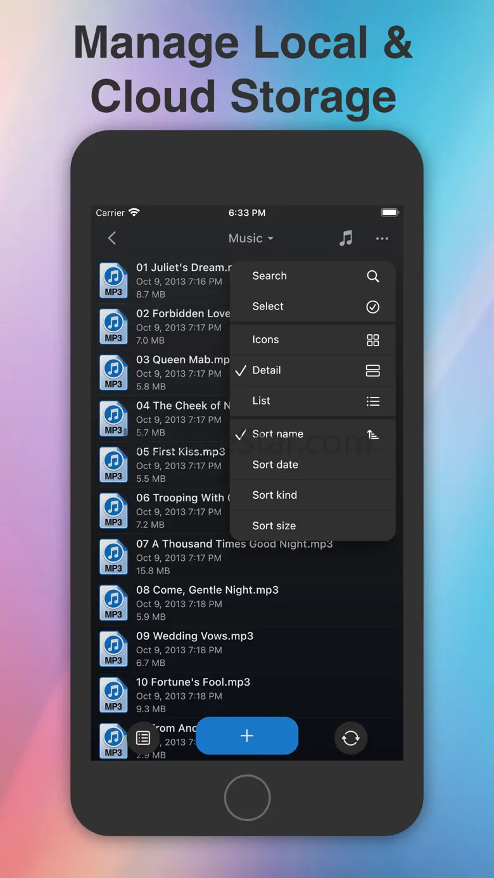
Task: Choose Sort date menu entry
Action: pyautogui.click(x=275, y=465)
